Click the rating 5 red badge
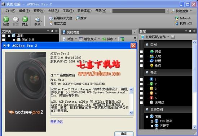 click(151, 98)
